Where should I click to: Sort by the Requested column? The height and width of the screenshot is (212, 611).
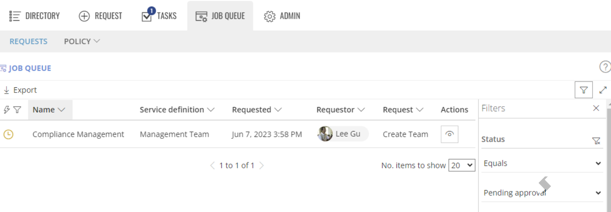click(257, 110)
